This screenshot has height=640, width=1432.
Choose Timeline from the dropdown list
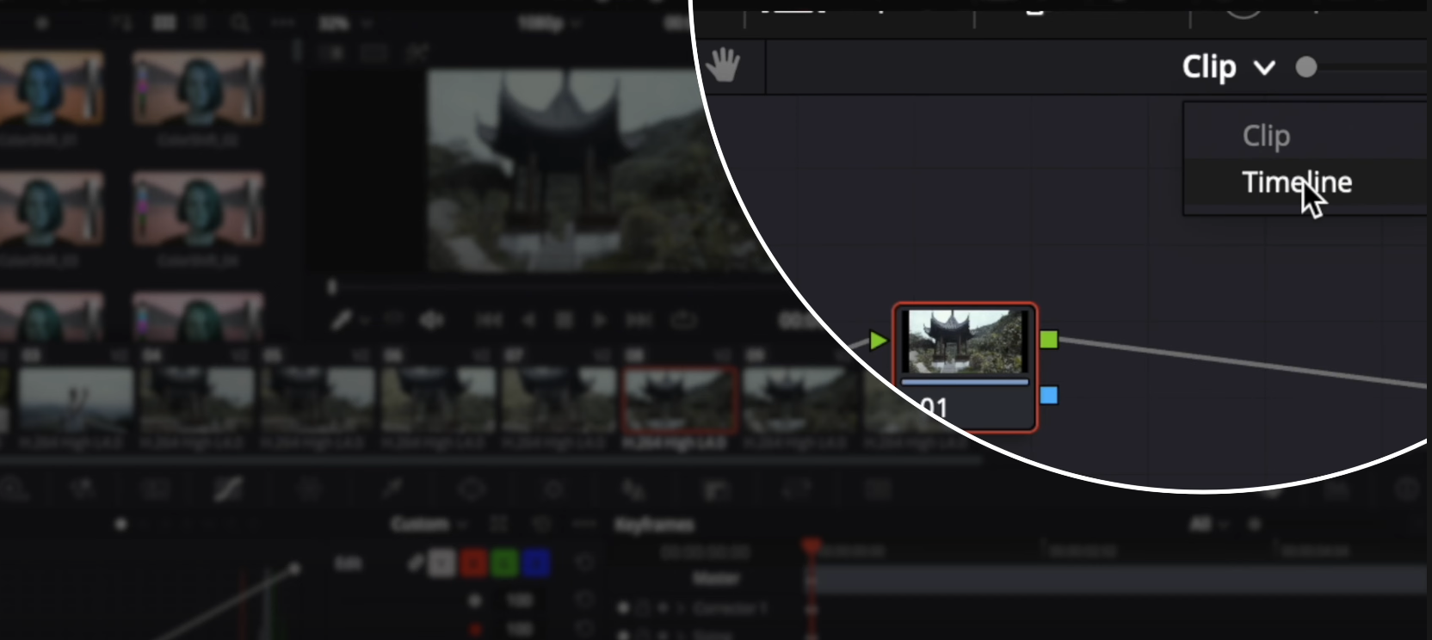click(x=1297, y=182)
